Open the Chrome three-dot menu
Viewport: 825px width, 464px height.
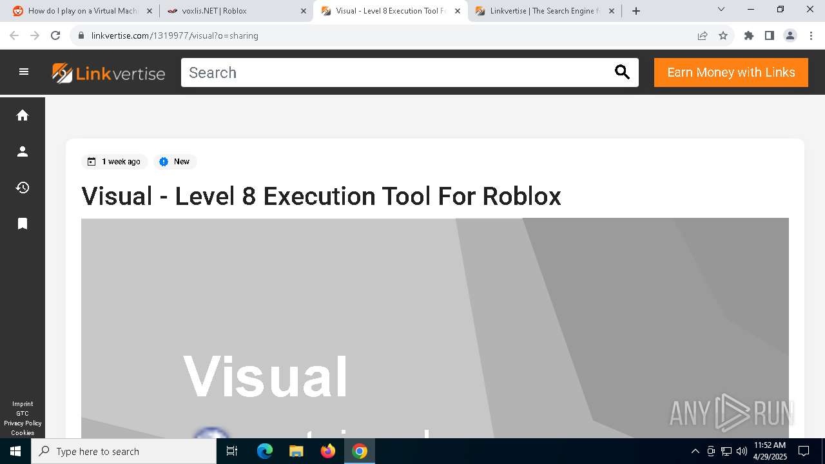coord(811,35)
